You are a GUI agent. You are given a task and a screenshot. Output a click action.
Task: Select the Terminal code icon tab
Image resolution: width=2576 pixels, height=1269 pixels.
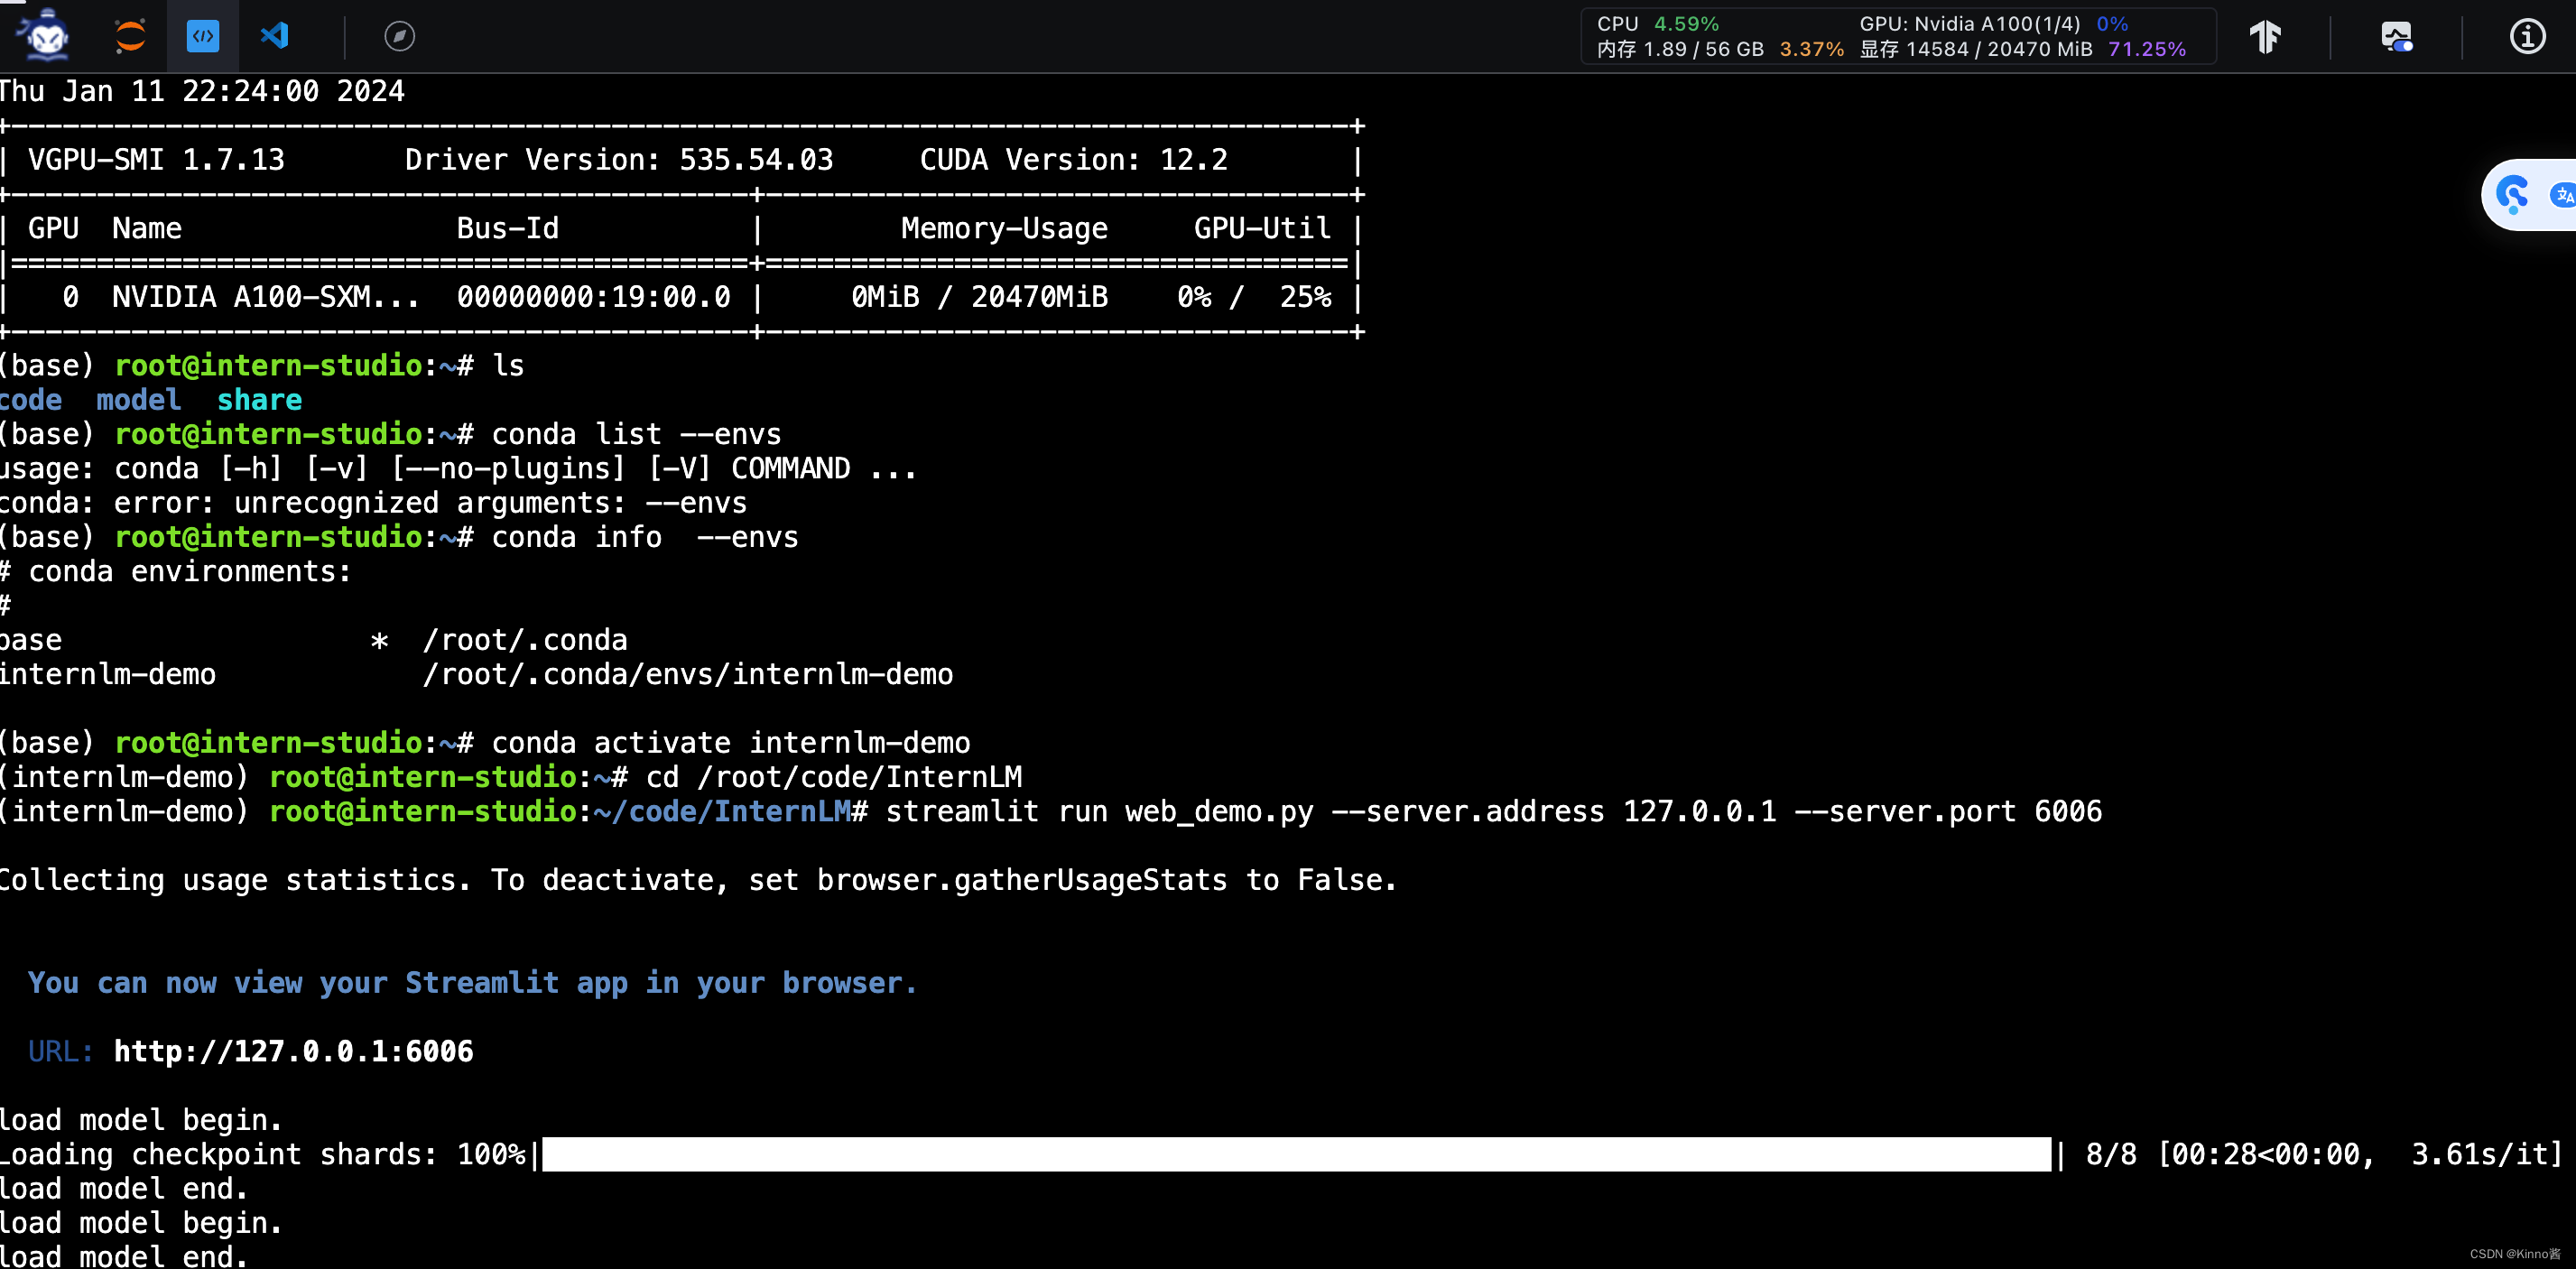[203, 36]
